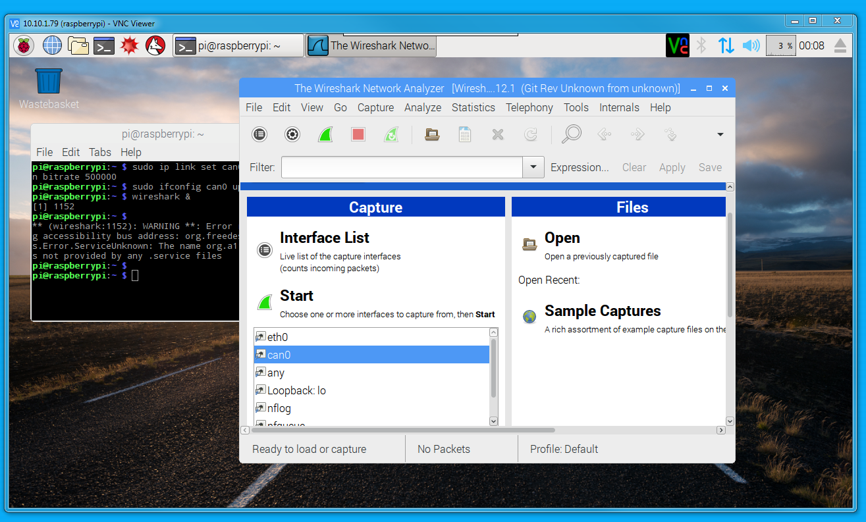This screenshot has height=522, width=866.
Task: Restart the current capture toolbar icon
Action: [391, 134]
